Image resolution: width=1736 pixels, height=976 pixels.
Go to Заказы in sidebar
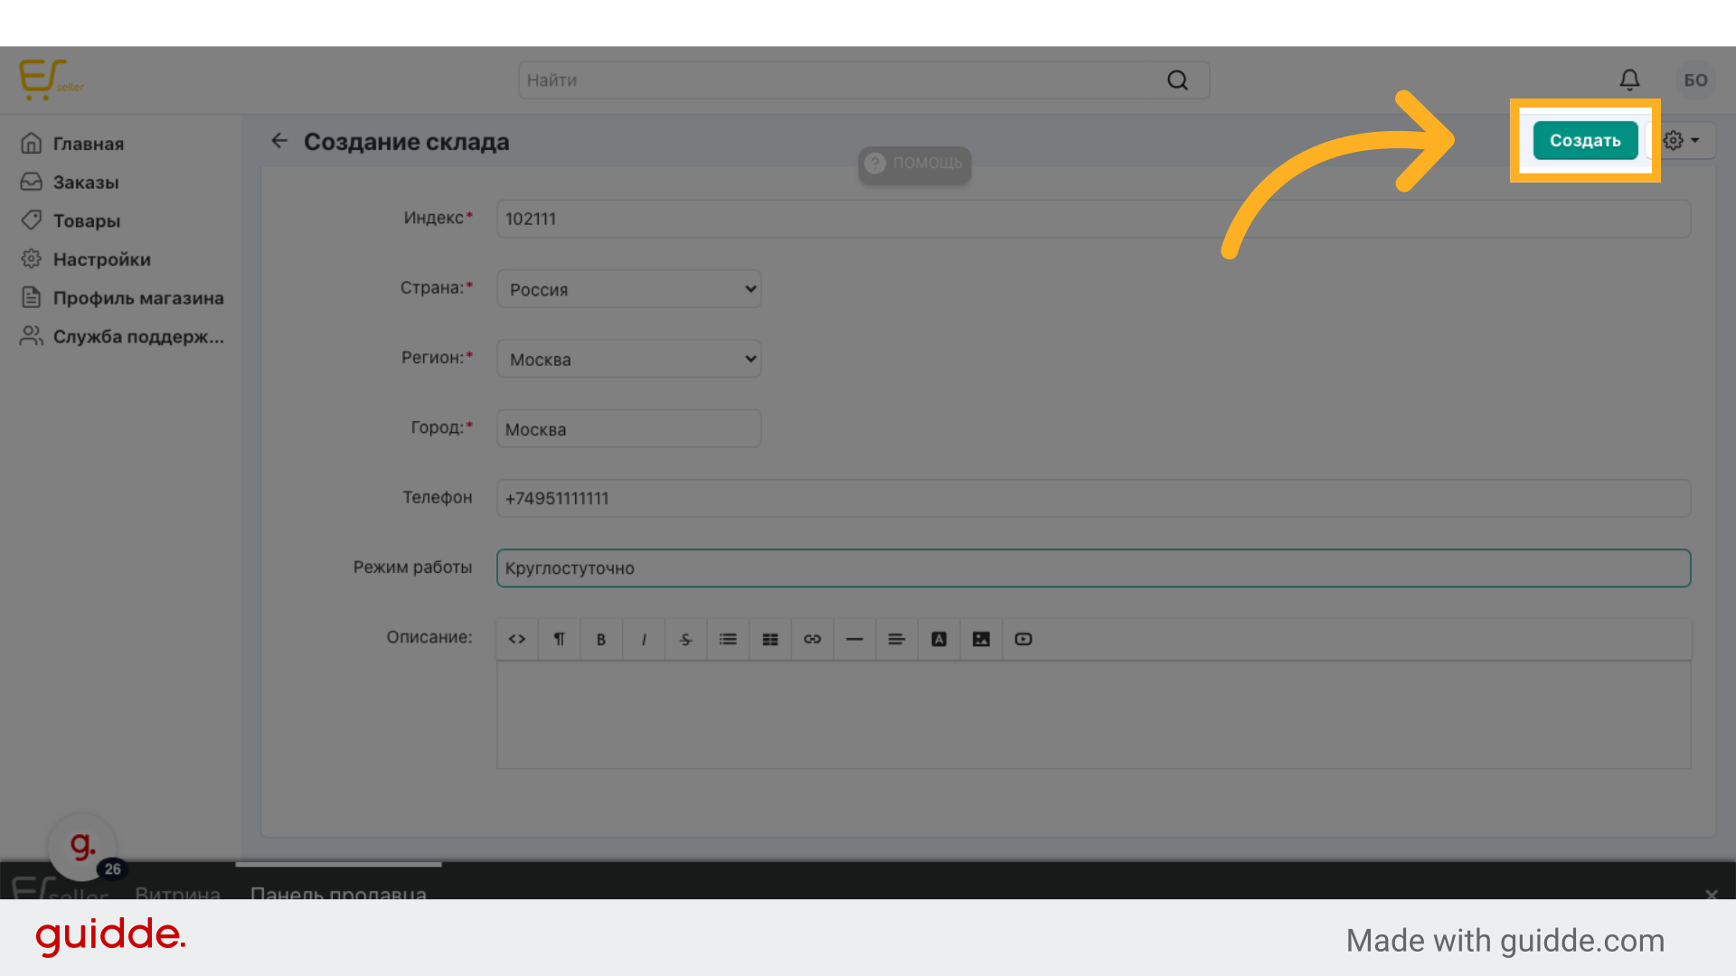[x=86, y=183]
